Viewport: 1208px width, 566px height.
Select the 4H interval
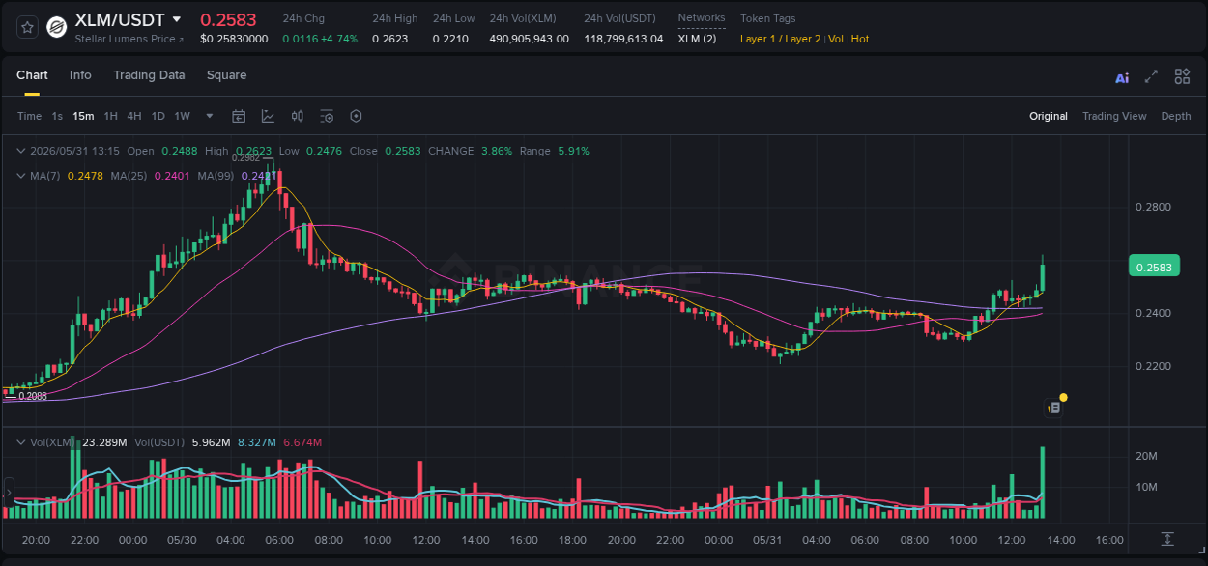click(134, 116)
